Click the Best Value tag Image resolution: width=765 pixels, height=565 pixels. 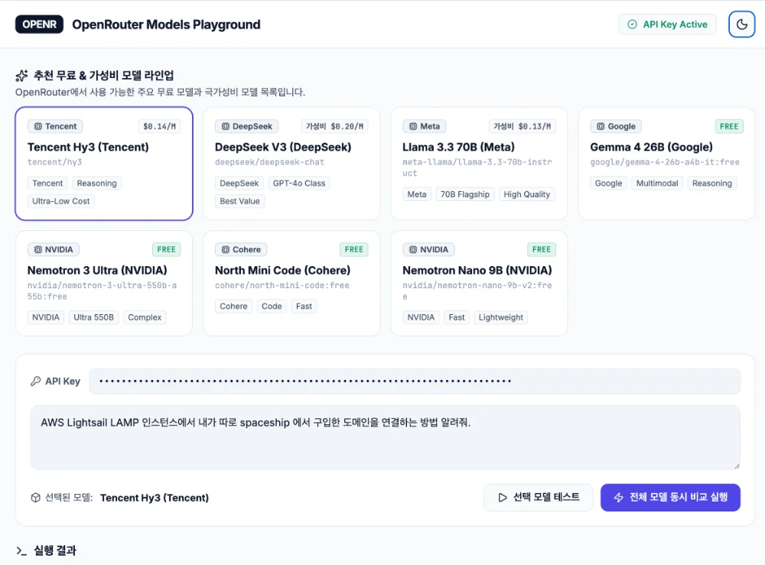point(239,201)
